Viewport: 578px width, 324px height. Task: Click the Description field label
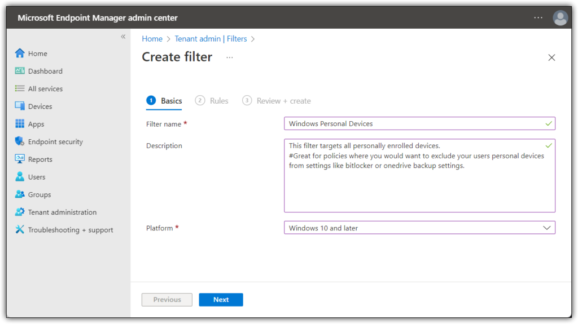164,146
